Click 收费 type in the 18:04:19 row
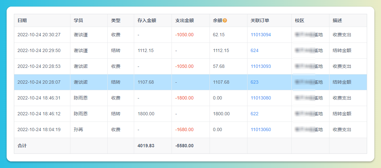The height and width of the screenshot is (168, 381). (x=116, y=129)
